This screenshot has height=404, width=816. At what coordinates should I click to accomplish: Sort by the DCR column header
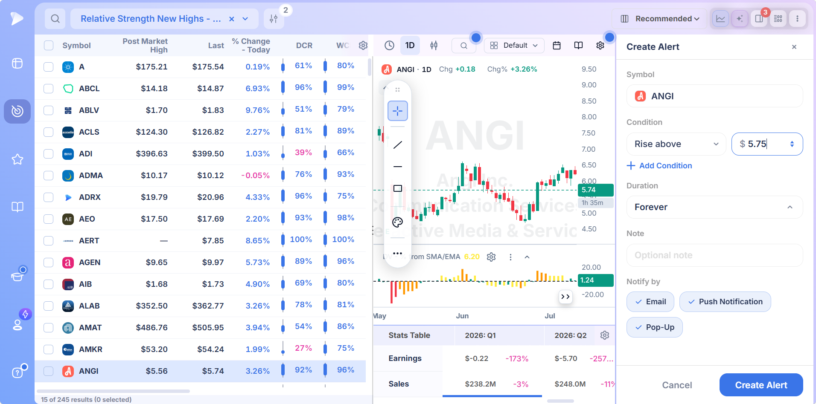[304, 46]
